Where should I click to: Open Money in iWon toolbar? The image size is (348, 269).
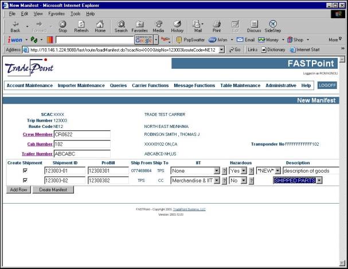point(268,40)
